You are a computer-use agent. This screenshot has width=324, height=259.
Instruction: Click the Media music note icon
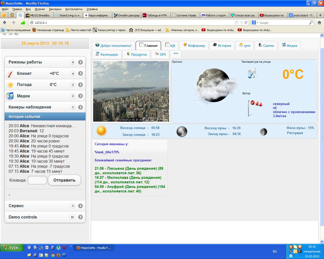point(10,96)
